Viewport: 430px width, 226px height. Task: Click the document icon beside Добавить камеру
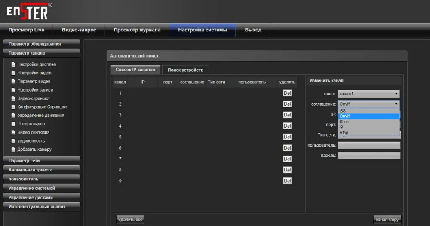coord(13,149)
